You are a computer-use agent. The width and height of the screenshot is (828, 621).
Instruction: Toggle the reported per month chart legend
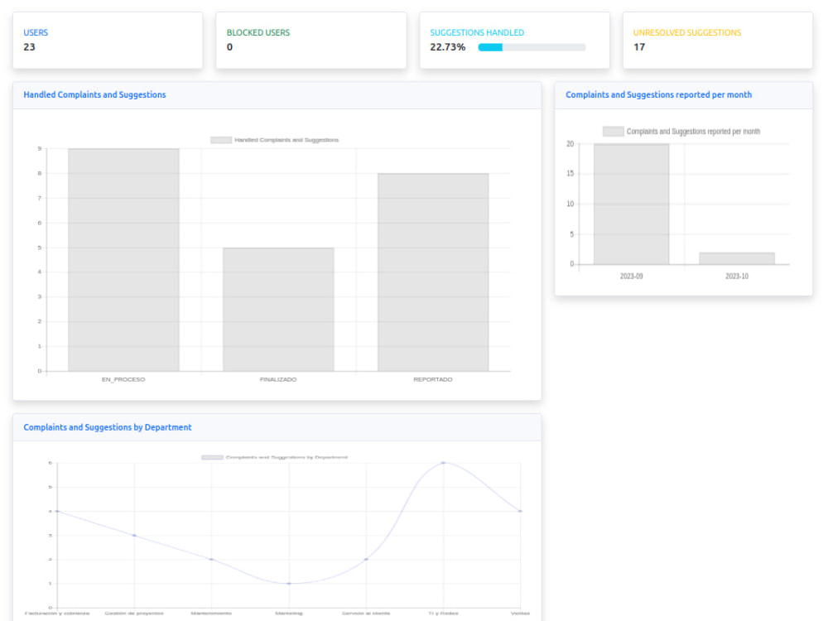pos(681,132)
